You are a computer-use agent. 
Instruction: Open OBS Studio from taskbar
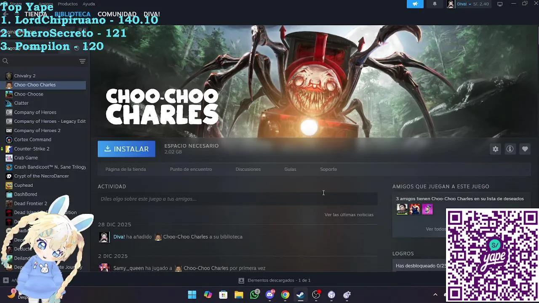(x=316, y=295)
